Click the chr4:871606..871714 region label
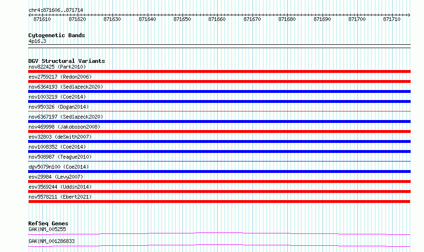 [x=56, y=10]
